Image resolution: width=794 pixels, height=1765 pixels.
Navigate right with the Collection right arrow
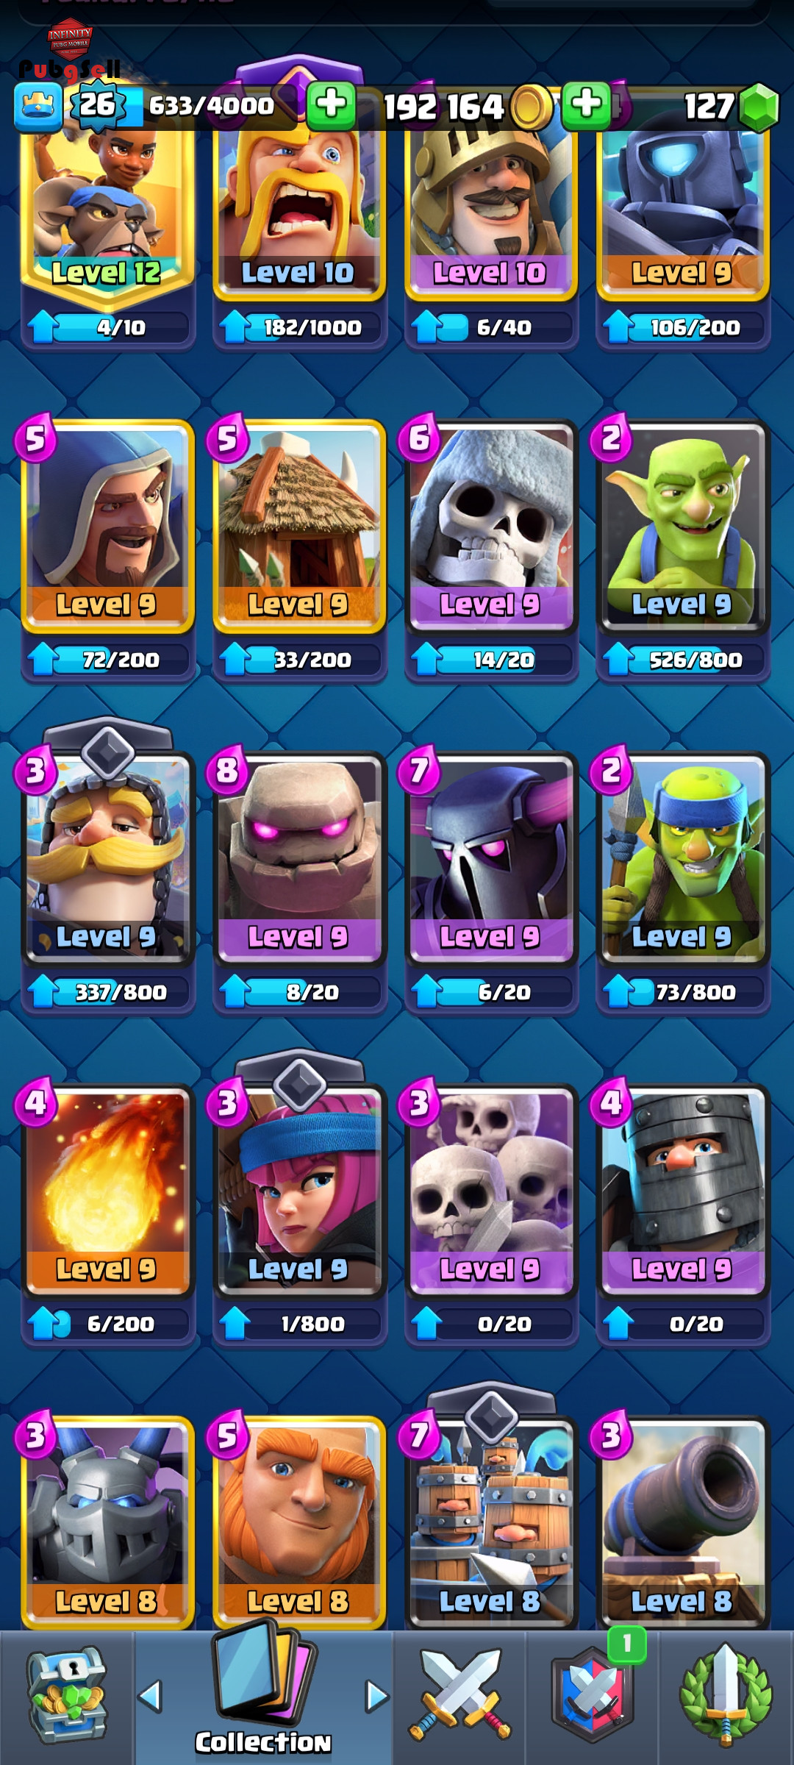pyautogui.click(x=376, y=1696)
